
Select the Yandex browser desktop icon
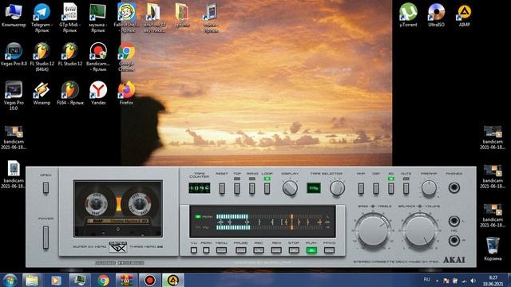pos(98,93)
